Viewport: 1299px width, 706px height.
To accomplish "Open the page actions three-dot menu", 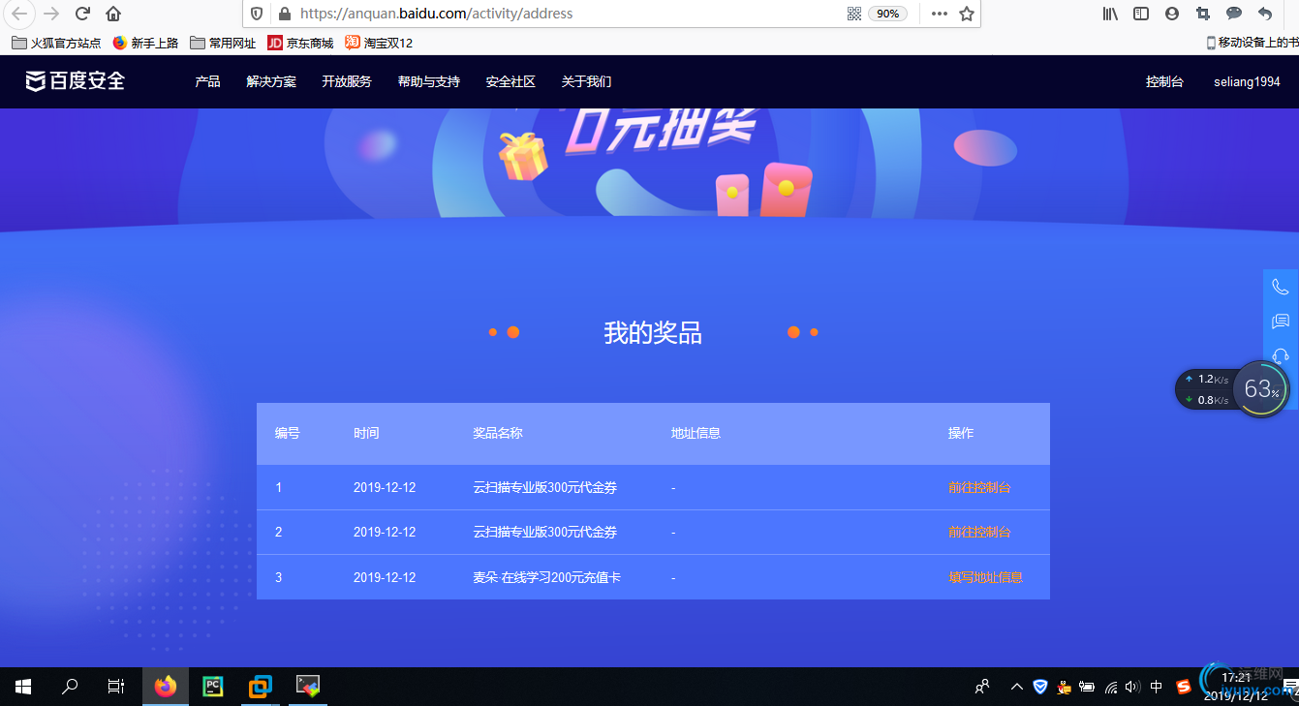I will [940, 14].
